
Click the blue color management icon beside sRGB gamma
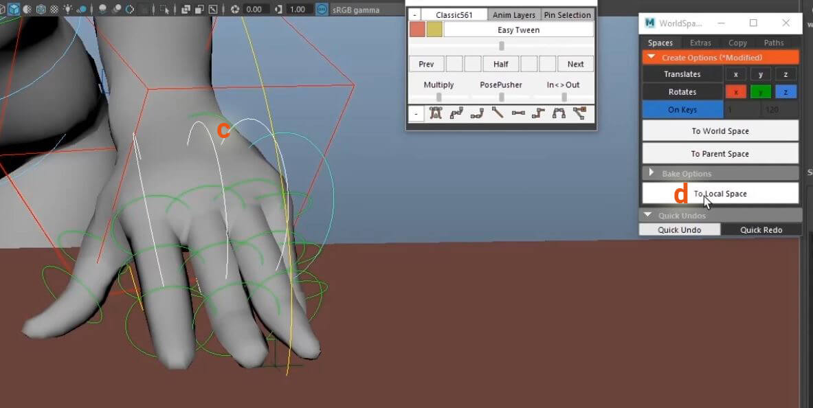coord(322,10)
